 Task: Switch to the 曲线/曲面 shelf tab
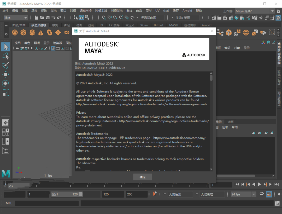point(19,25)
